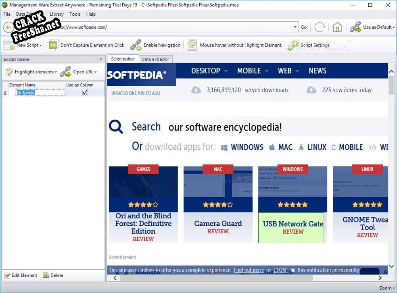The height and width of the screenshot is (293, 397).
Task: Click the Don't Capture Element on Click icon
Action: coord(53,45)
